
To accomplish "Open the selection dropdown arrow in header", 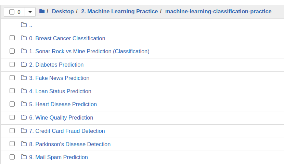I will pyautogui.click(x=30, y=12).
